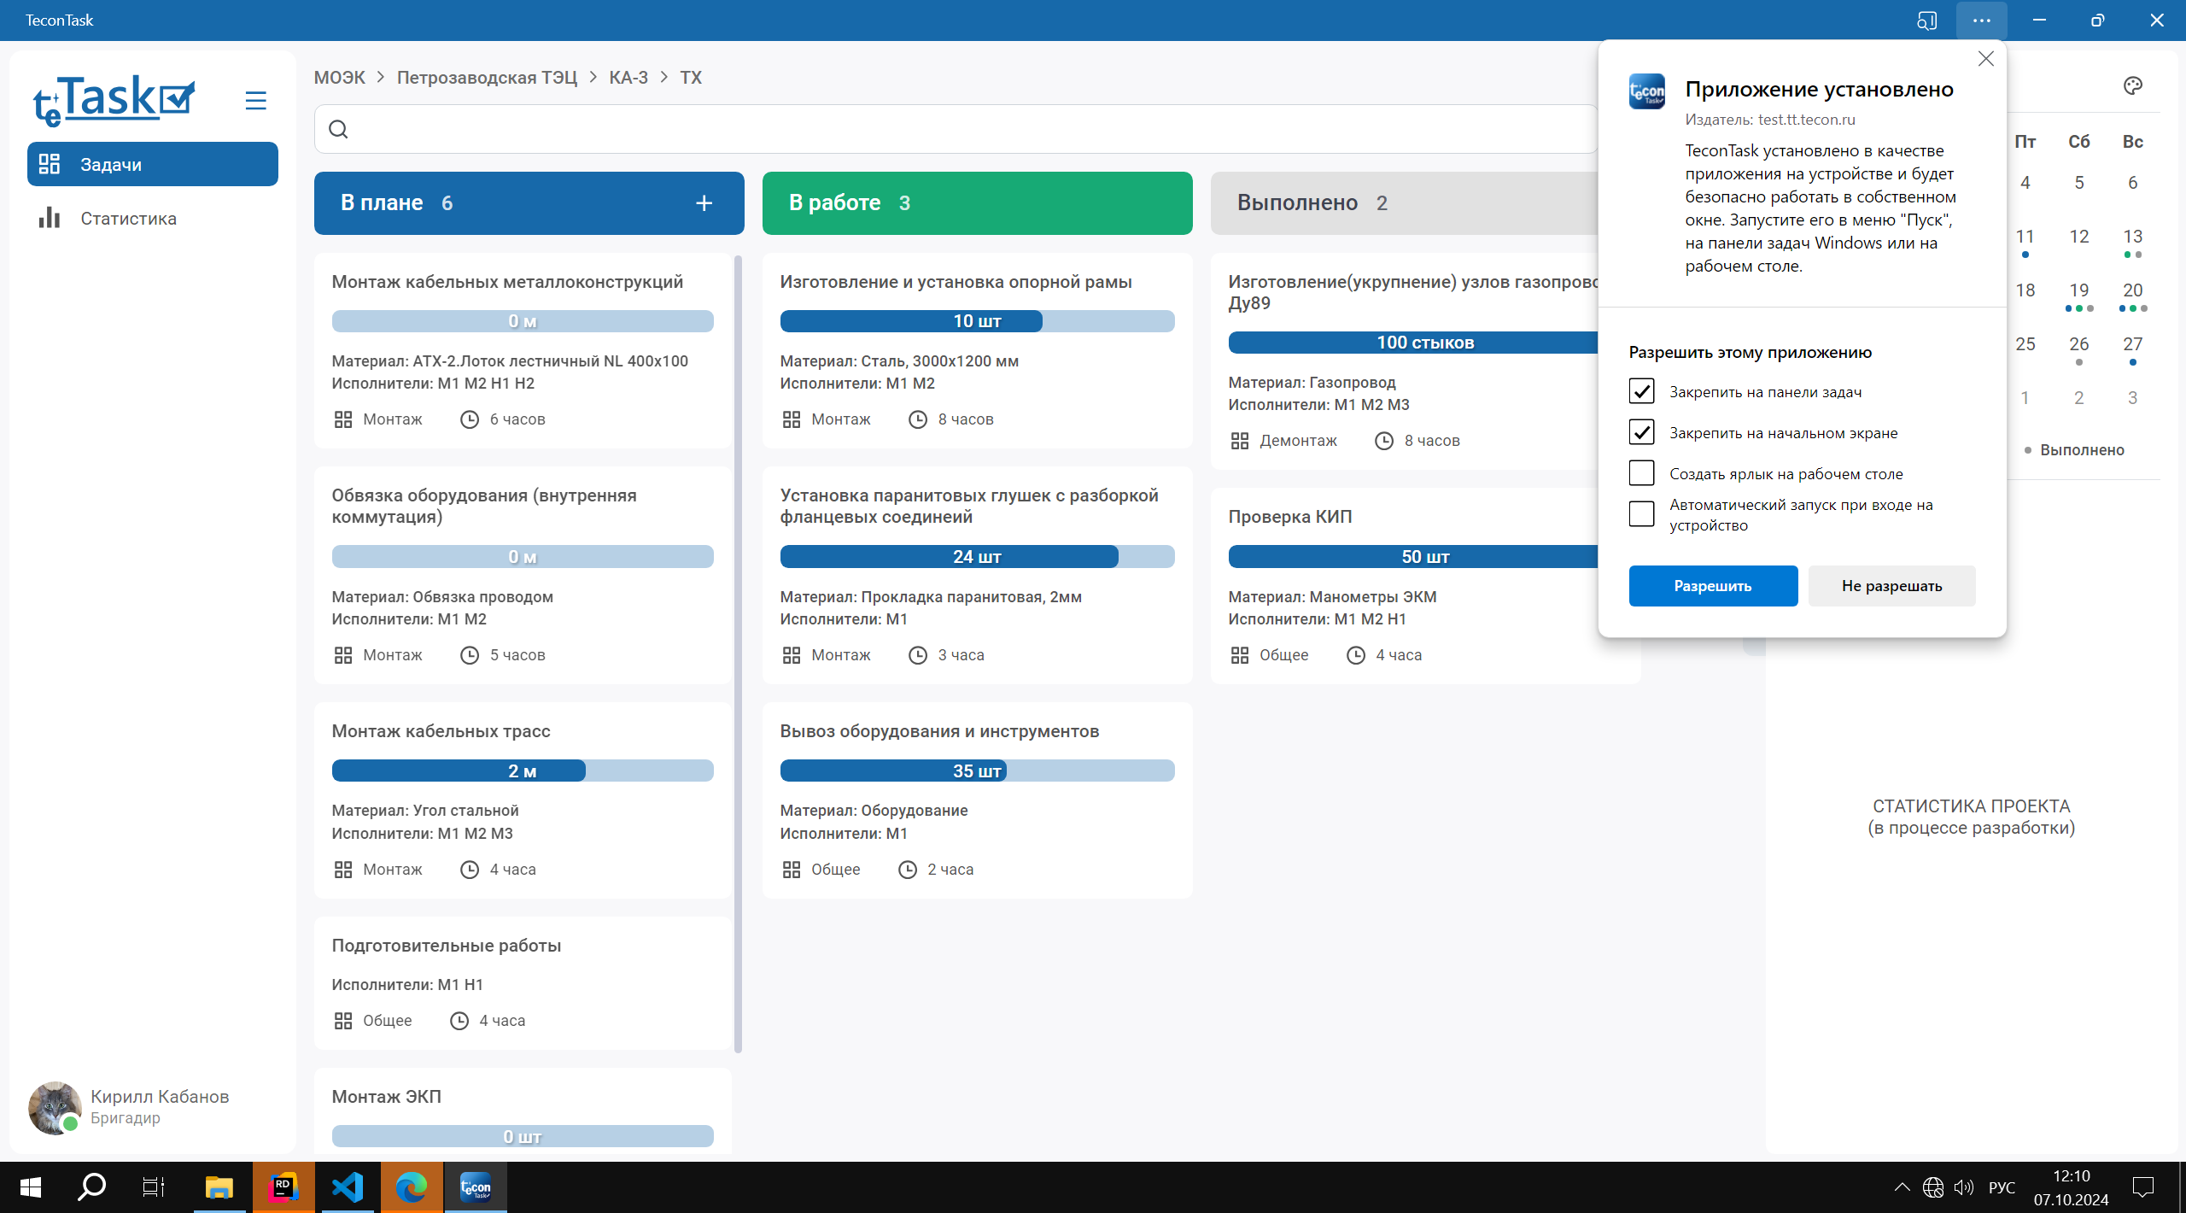2186x1213 pixels.
Task: Show hidden system tray icons chevron
Action: pos(1902,1187)
